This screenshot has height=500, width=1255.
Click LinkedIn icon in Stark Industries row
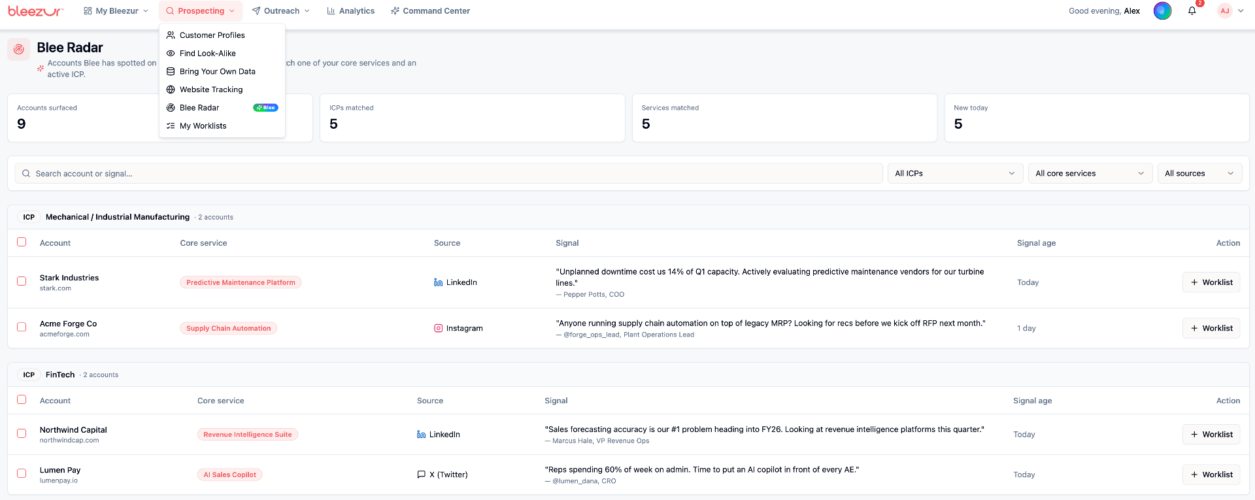(439, 282)
